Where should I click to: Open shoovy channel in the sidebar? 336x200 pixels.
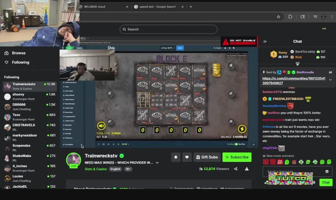point(30,96)
